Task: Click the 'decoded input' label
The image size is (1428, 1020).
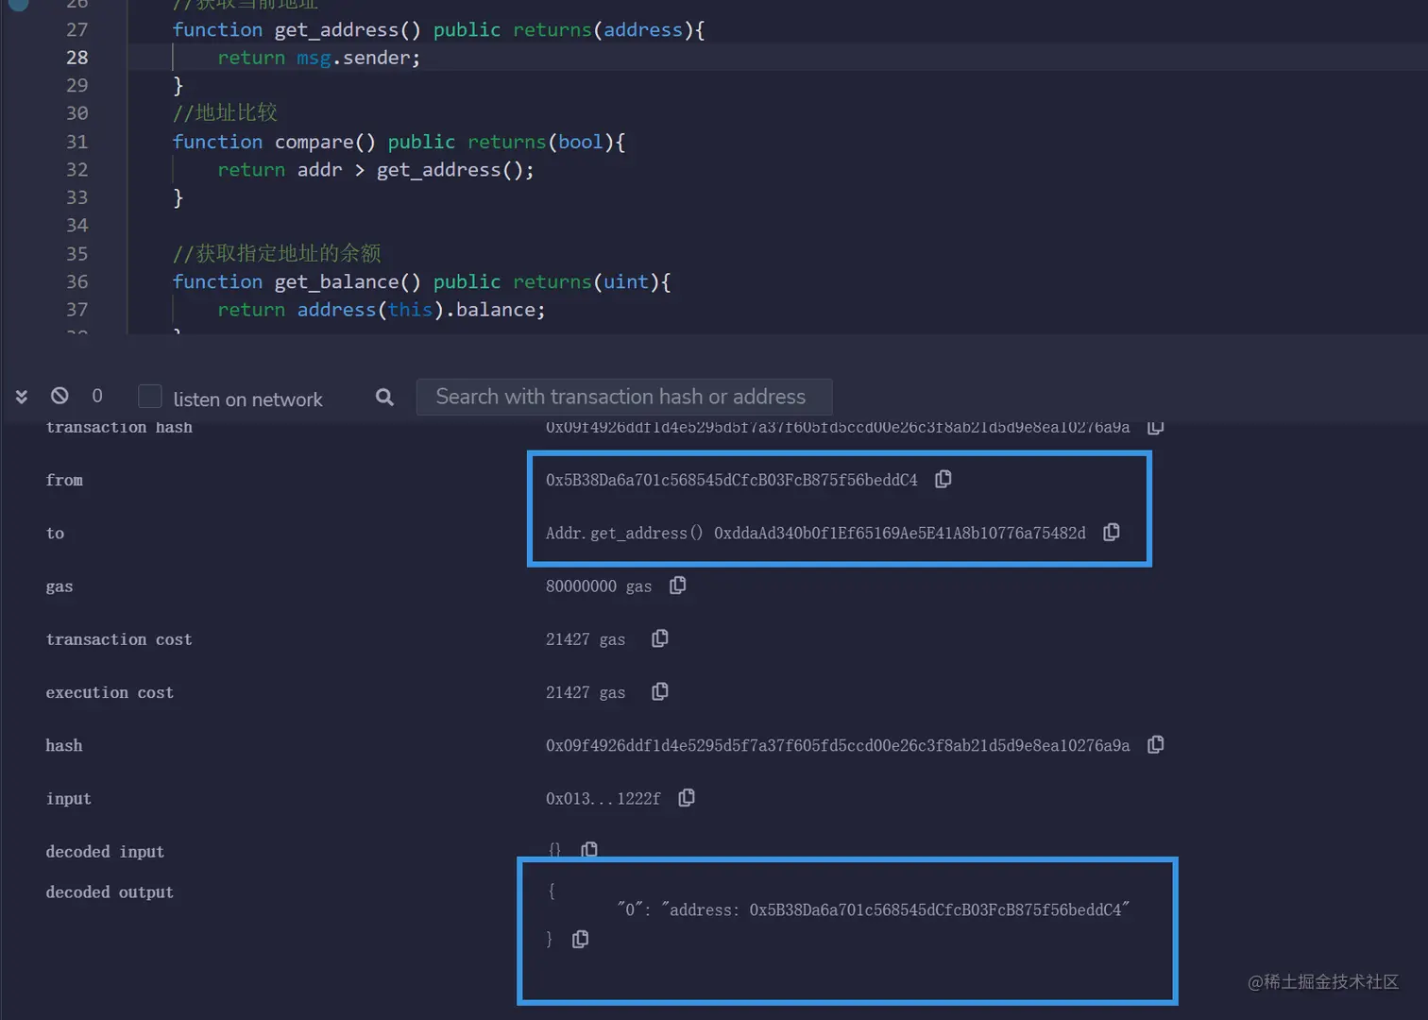Action: (x=105, y=852)
